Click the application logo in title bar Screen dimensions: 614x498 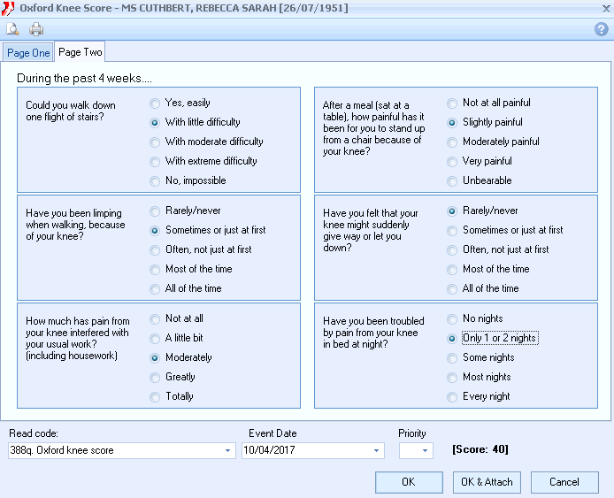8,8
